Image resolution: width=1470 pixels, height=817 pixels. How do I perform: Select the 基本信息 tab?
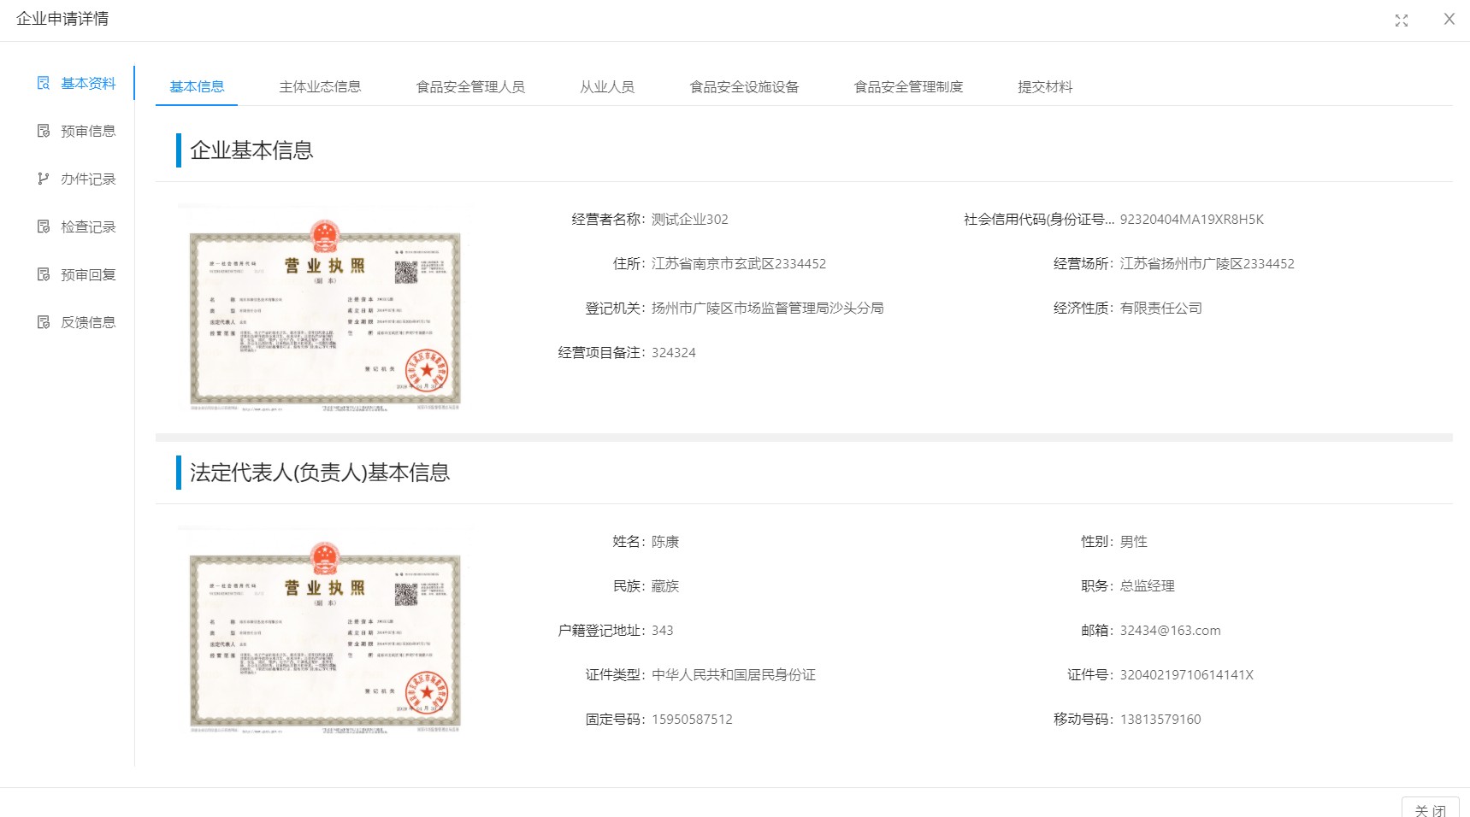197,87
